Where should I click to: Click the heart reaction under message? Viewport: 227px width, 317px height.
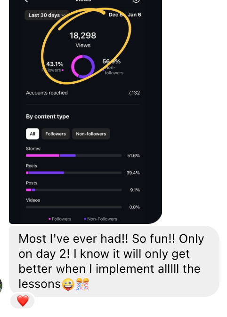(23, 301)
